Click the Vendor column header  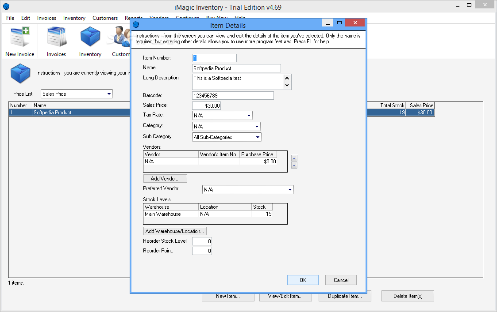[x=171, y=154]
